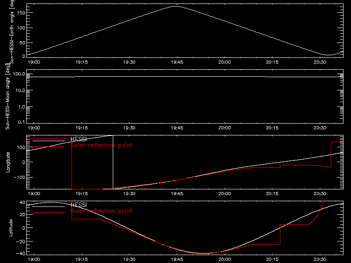The width and height of the screenshot is (351, 263).
Task: Click the -20 tick on Latitude axis
Action: click(21, 242)
